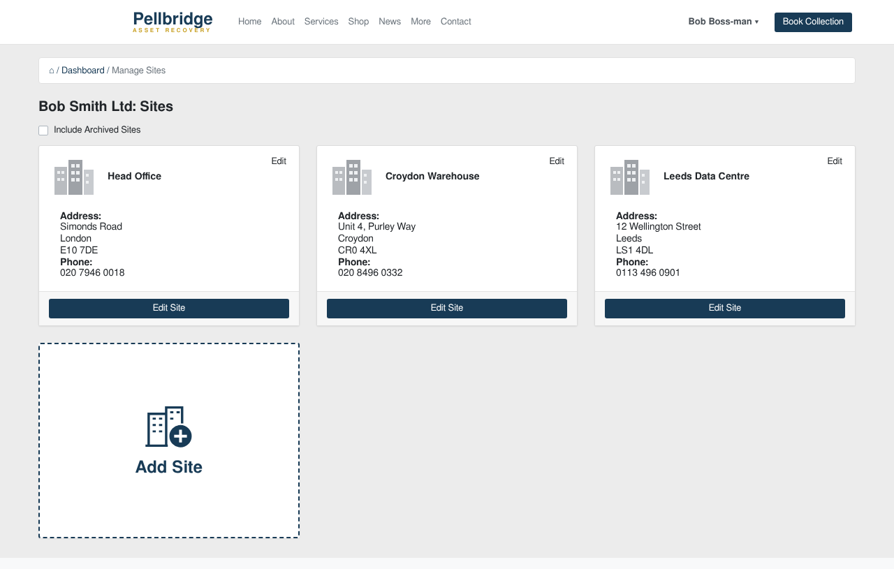Click phone number 0113 496 0901
This screenshot has height=569, width=894.
[648, 273]
